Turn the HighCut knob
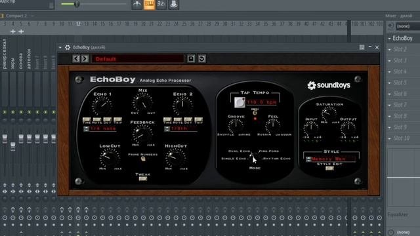This screenshot has width=420, height=236. click(x=176, y=157)
